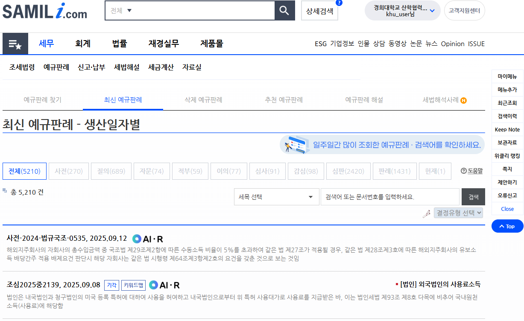
Task: Open the 세목 선택 dropdown
Action: click(276, 197)
